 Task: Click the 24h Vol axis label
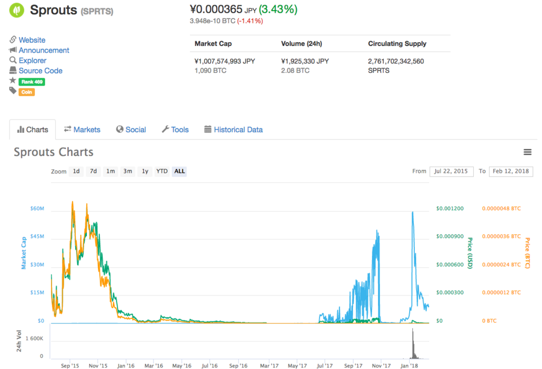[x=19, y=341]
